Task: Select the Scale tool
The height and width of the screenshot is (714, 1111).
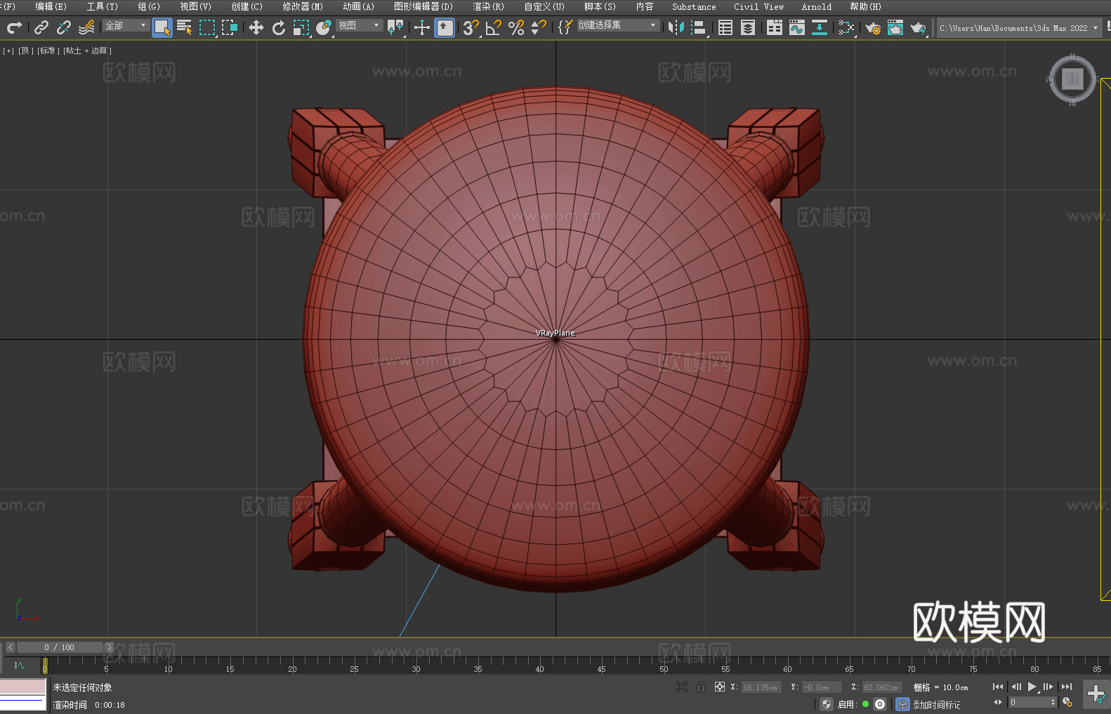Action: pyautogui.click(x=301, y=28)
